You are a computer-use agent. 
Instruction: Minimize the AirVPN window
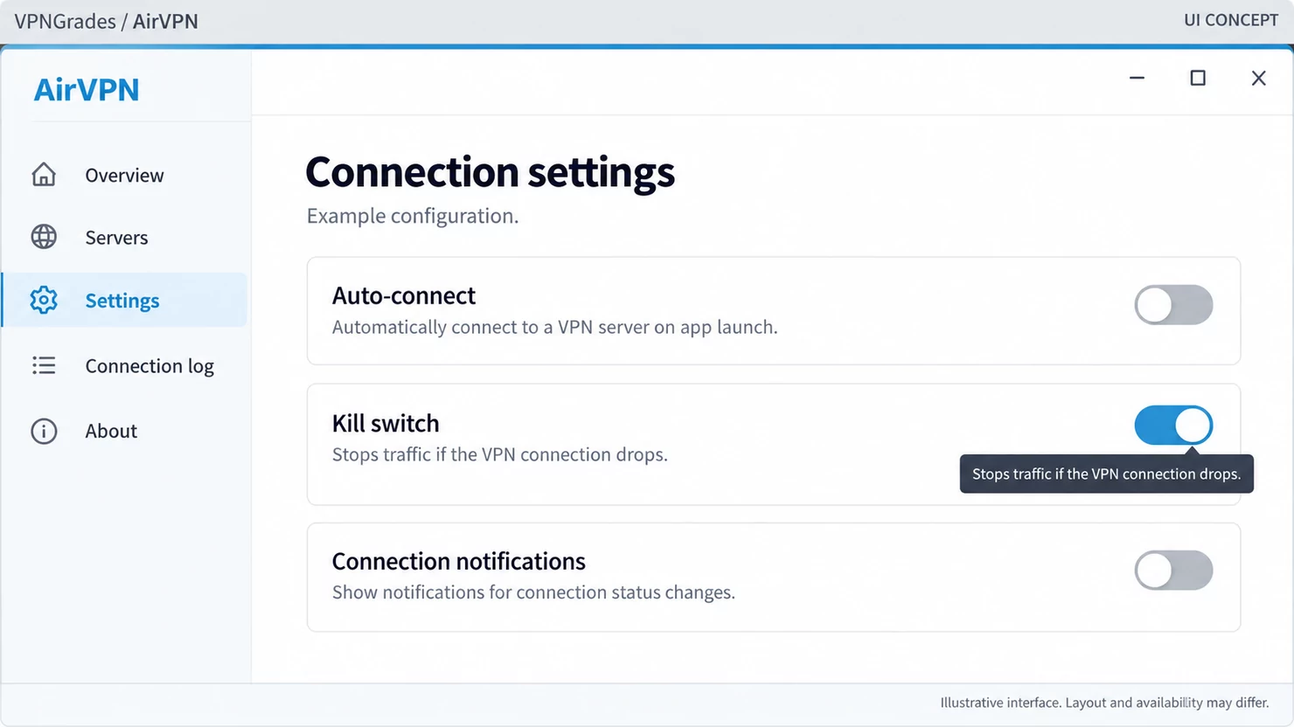[x=1137, y=78]
